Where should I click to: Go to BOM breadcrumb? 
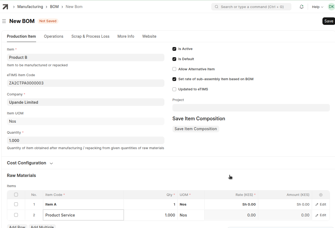54,7
